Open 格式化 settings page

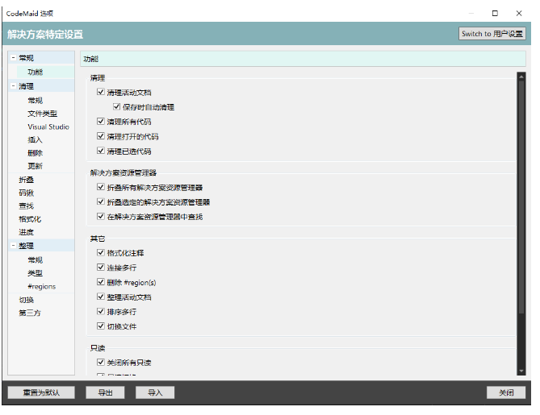point(30,219)
